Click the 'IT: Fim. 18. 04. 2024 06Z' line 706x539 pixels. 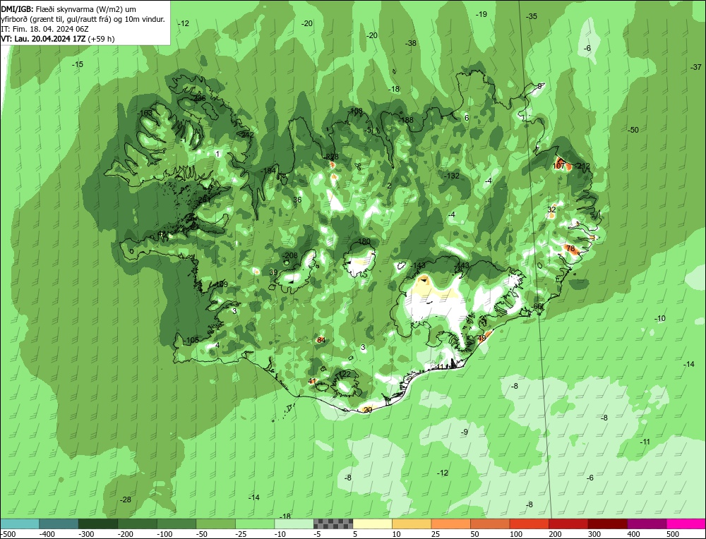tap(44, 29)
